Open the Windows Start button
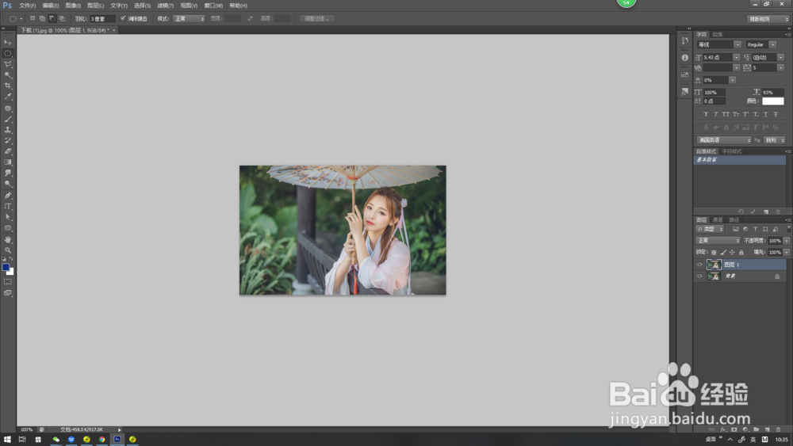 (x=7, y=440)
